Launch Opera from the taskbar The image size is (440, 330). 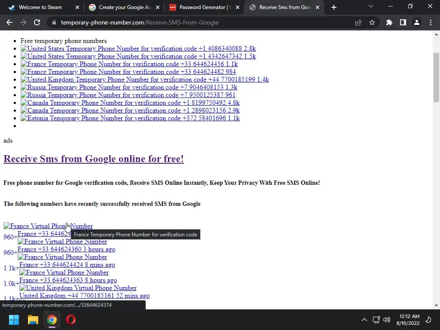point(71,320)
